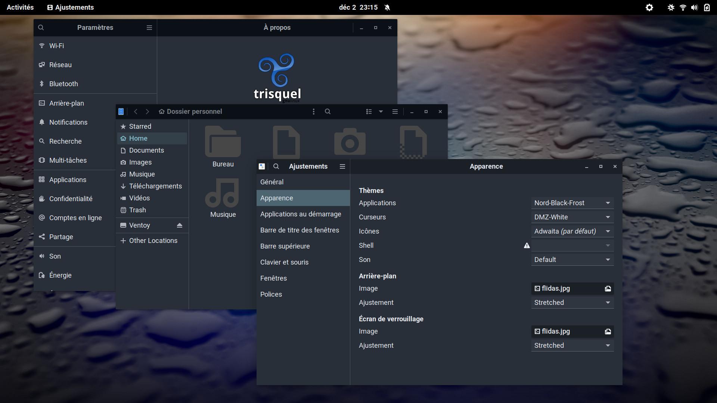
Task: Open the Ajustements hamburger menu
Action: (x=342, y=166)
